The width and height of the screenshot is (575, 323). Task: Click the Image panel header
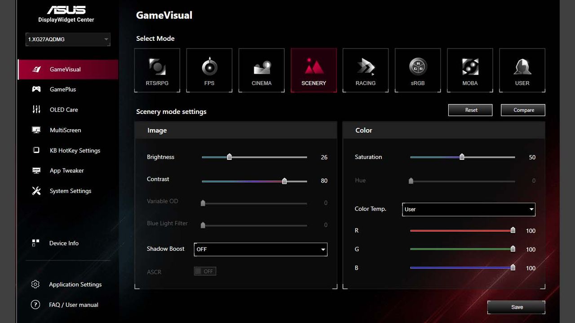coord(236,130)
